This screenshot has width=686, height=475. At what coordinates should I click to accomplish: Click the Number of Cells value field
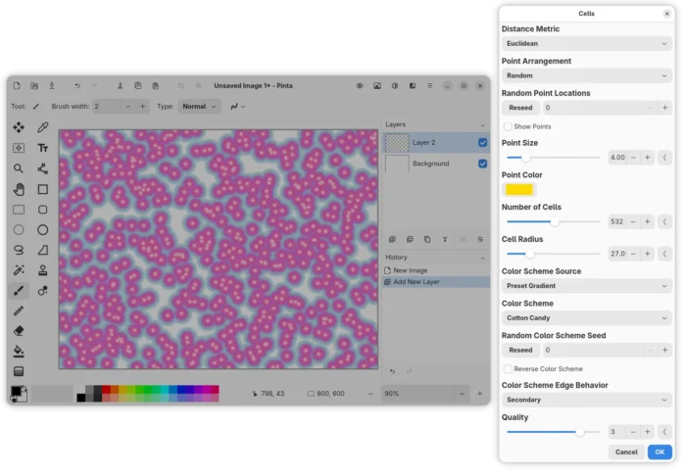pyautogui.click(x=617, y=221)
